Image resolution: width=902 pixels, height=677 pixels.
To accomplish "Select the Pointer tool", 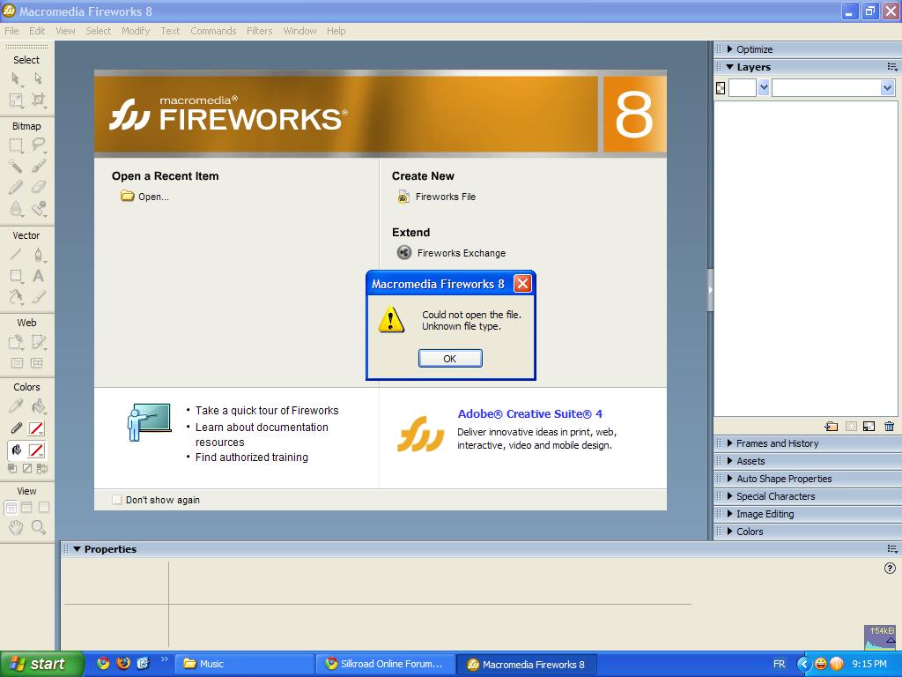I will [x=16, y=78].
